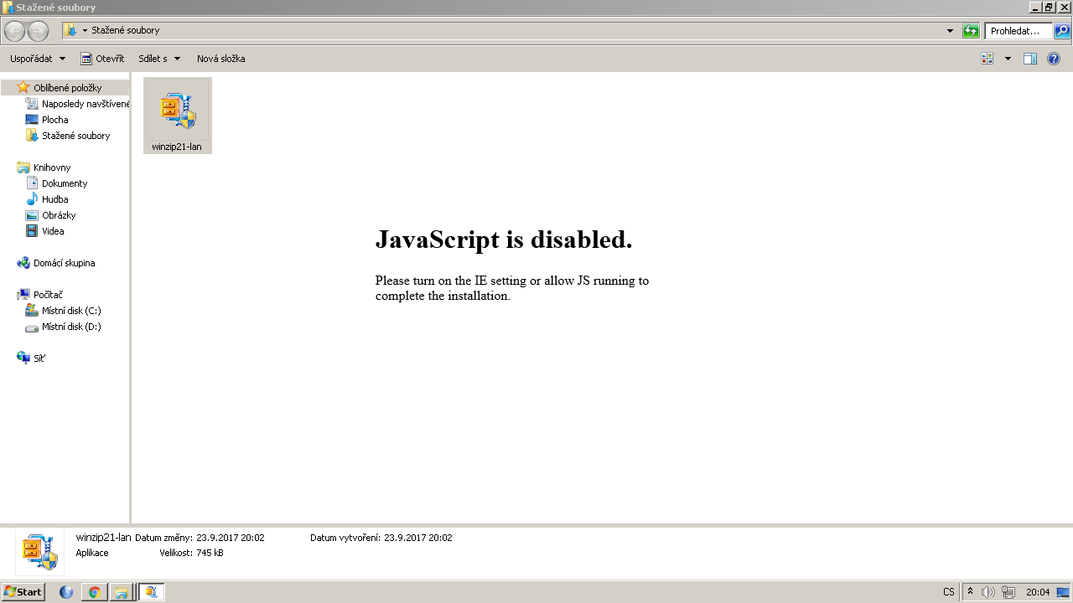Screen dimensions: 1073x603
Task: Click the blue Help question mark icon
Action: [1054, 59]
